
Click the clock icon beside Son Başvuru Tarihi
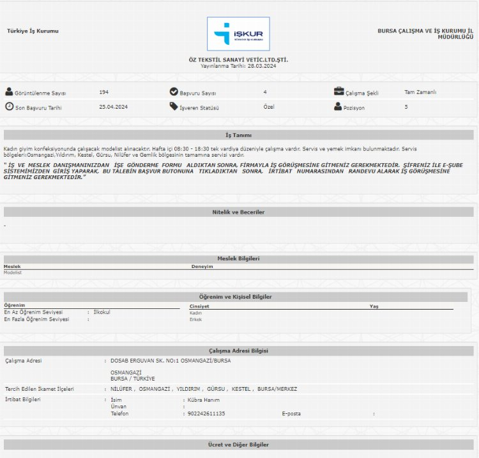pos(9,107)
